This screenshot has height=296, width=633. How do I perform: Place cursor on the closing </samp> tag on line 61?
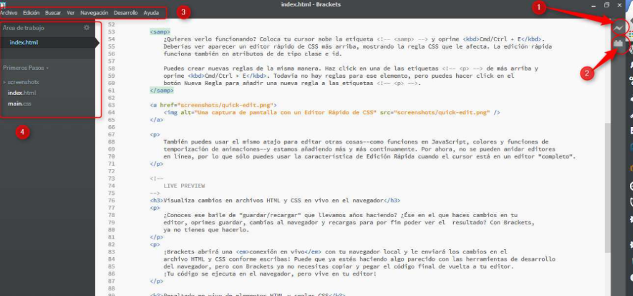161,91
